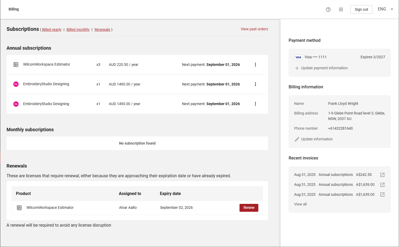The width and height of the screenshot is (399, 247).
Task: Open the A$242.55 invoice external link icon
Action: click(382, 175)
